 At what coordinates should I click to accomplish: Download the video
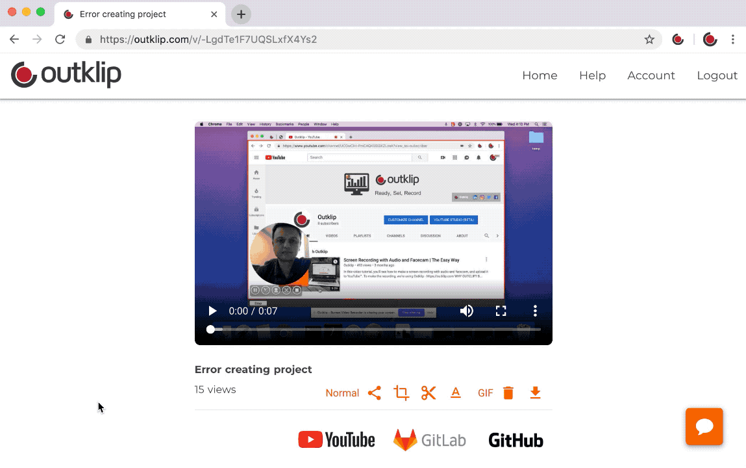point(535,393)
